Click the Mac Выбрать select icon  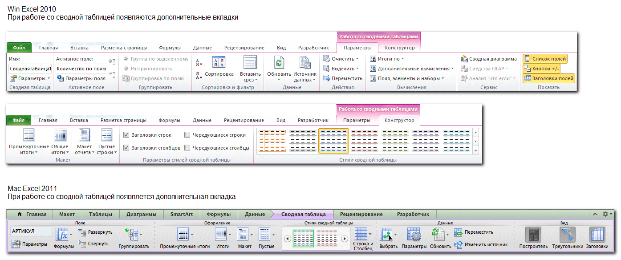(386, 234)
